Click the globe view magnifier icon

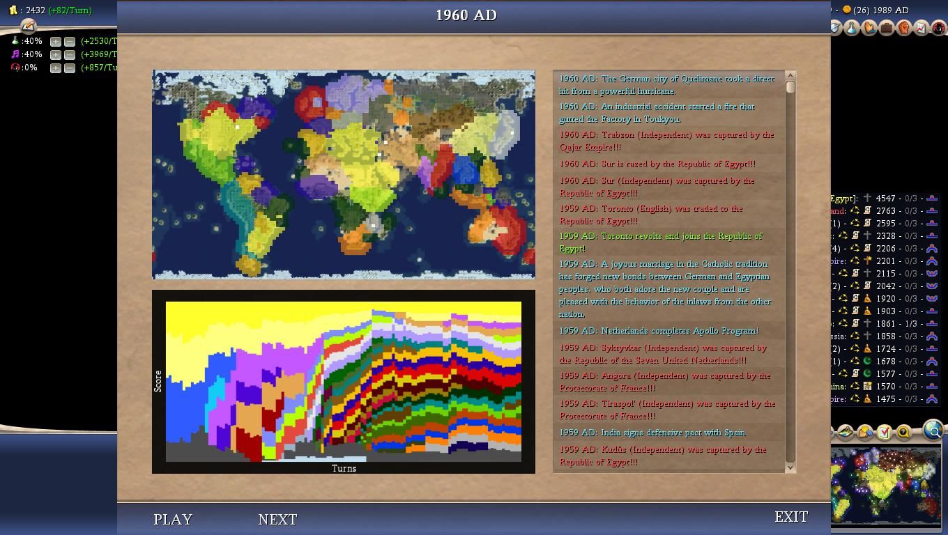click(933, 431)
